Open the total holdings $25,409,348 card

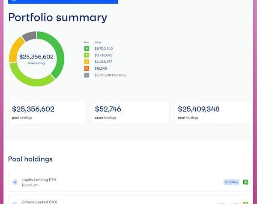coord(213,112)
